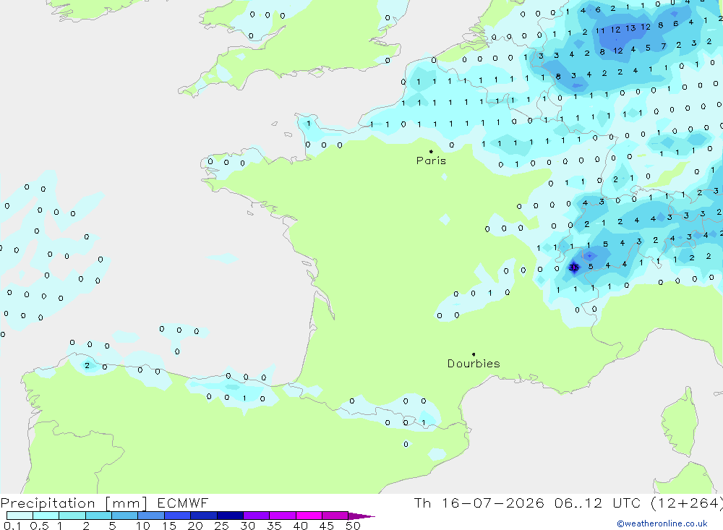
Task: Pick the 20–25 mm legend swatch
Action: click(203, 516)
